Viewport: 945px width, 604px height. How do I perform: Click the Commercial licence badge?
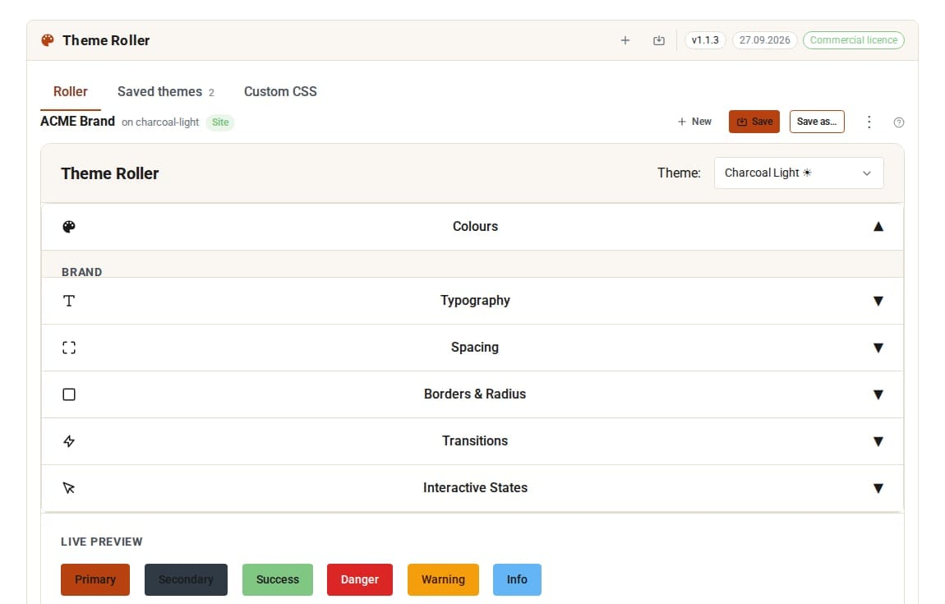pyautogui.click(x=854, y=40)
